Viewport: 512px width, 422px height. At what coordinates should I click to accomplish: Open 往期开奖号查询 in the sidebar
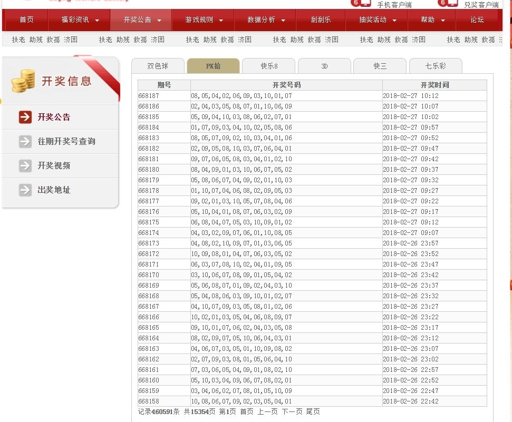click(66, 141)
